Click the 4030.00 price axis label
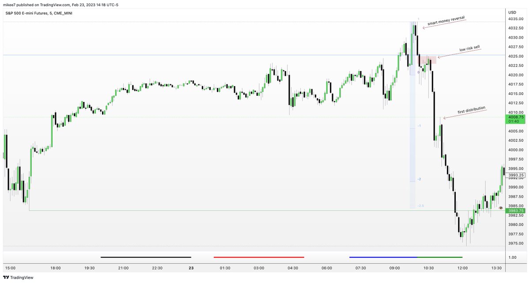This screenshot has width=530, height=283. [515, 38]
